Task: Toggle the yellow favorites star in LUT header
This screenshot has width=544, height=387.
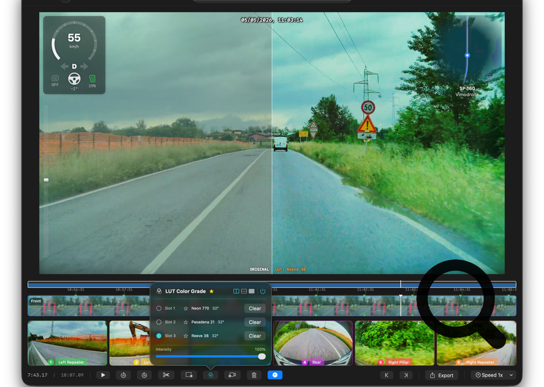Action: coord(211,291)
